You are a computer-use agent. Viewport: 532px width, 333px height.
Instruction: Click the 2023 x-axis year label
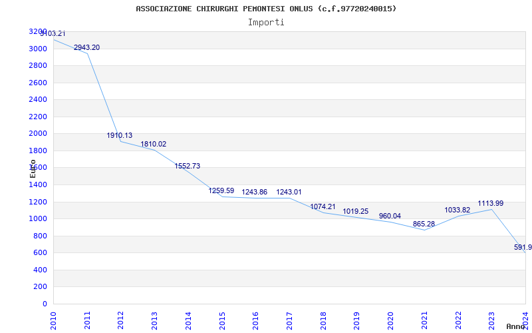[x=491, y=321]
